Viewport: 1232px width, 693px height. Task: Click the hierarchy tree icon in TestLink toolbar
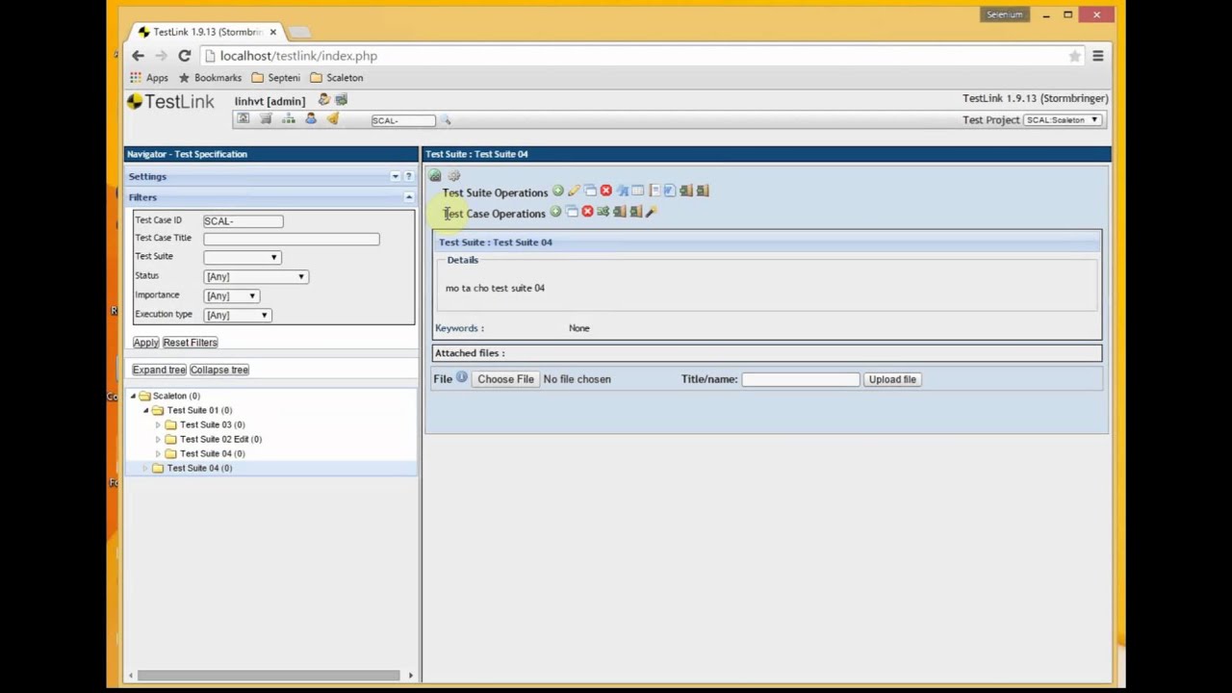coord(289,118)
